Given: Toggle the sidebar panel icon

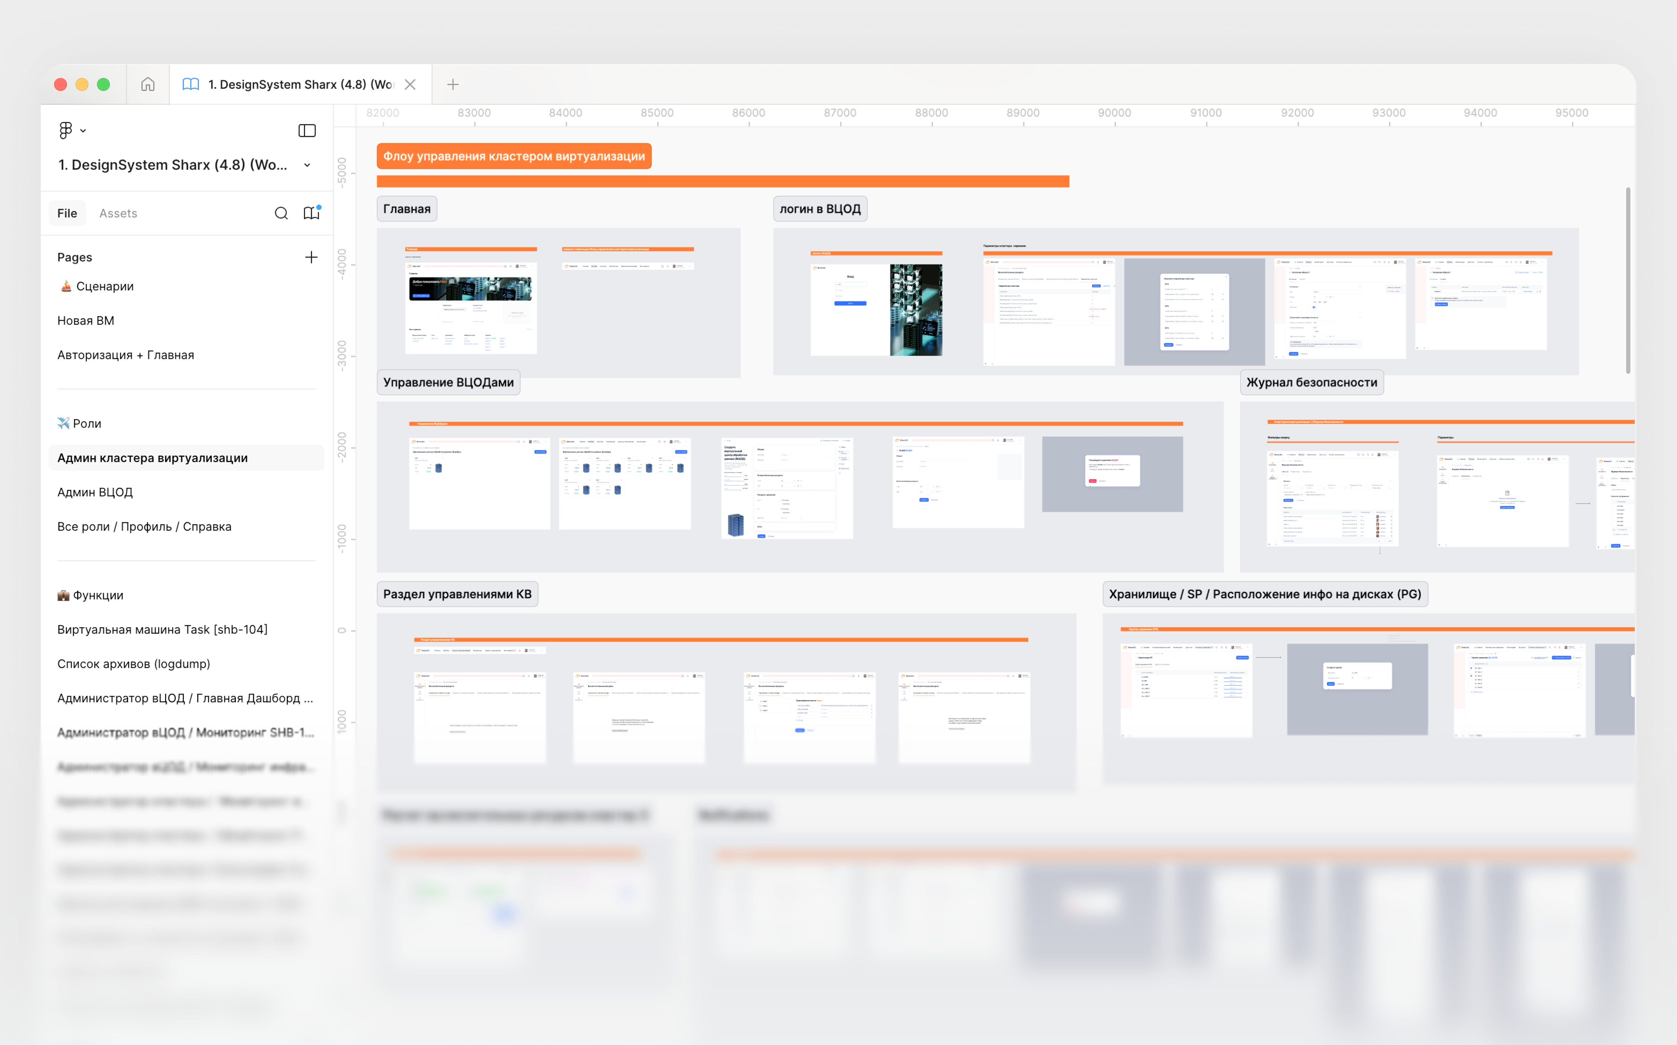Looking at the screenshot, I should tap(307, 130).
